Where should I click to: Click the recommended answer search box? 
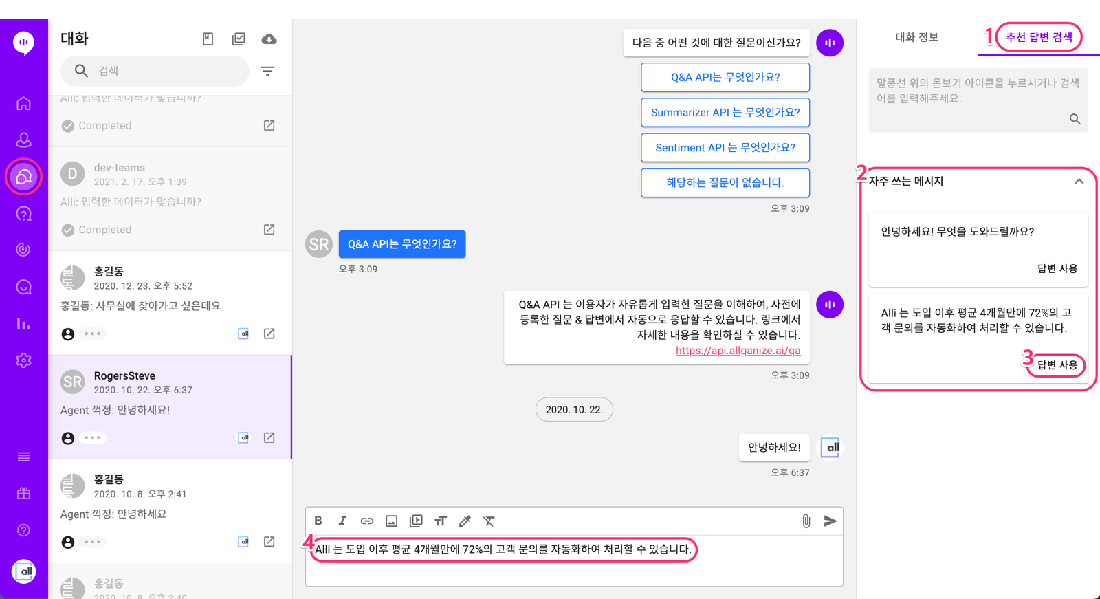978,100
